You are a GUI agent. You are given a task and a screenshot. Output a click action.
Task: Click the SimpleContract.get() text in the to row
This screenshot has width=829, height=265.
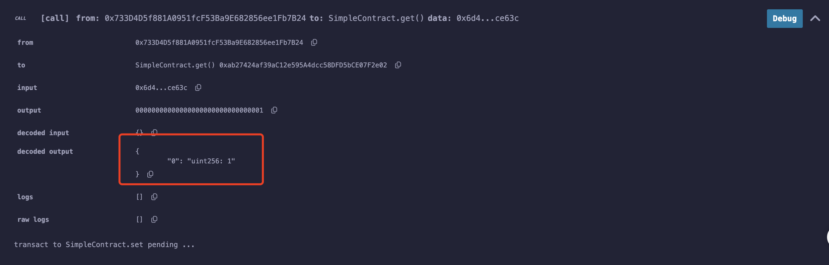point(175,65)
